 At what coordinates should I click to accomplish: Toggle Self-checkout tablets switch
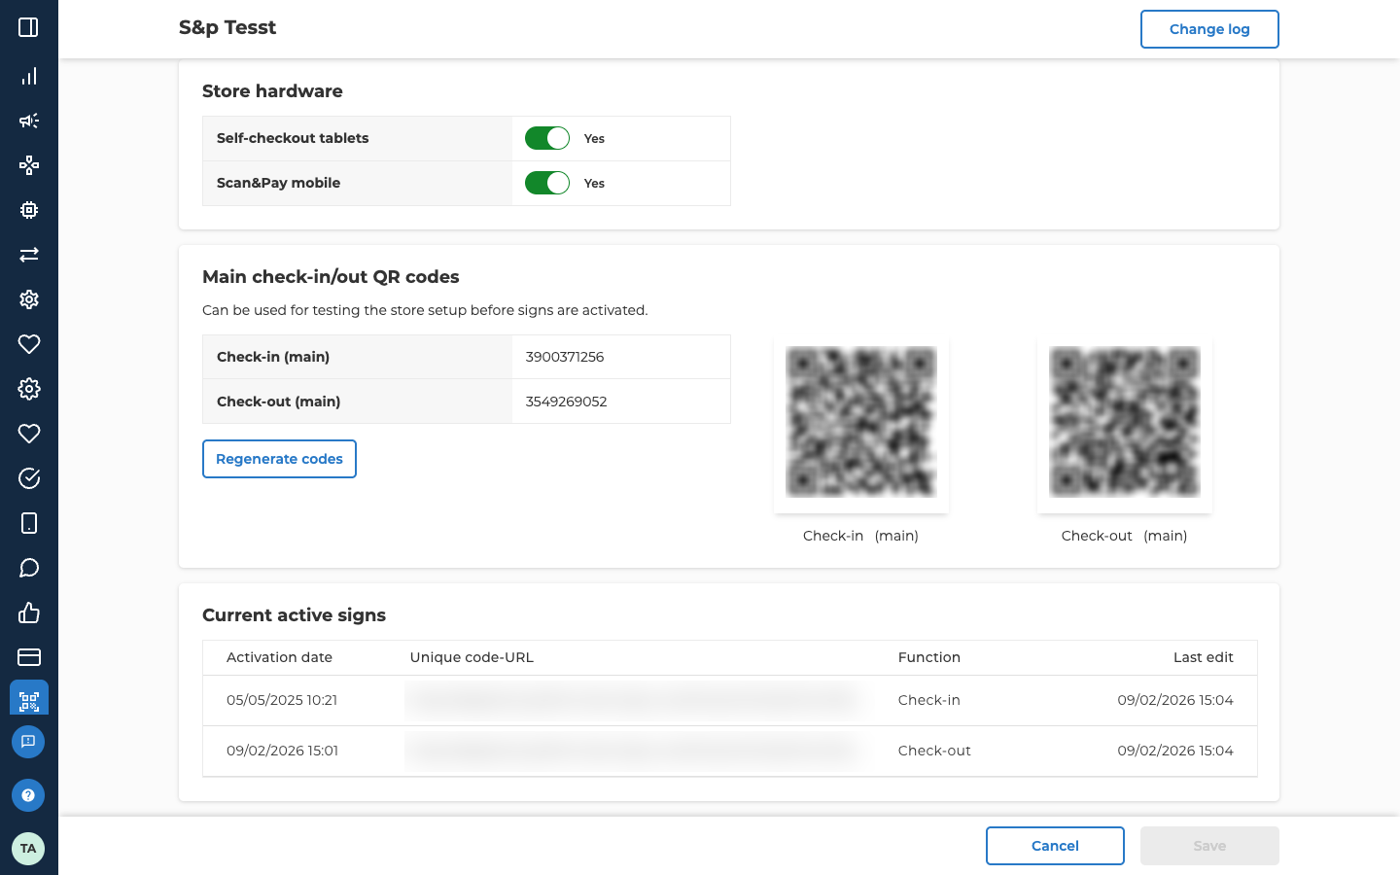tap(547, 138)
